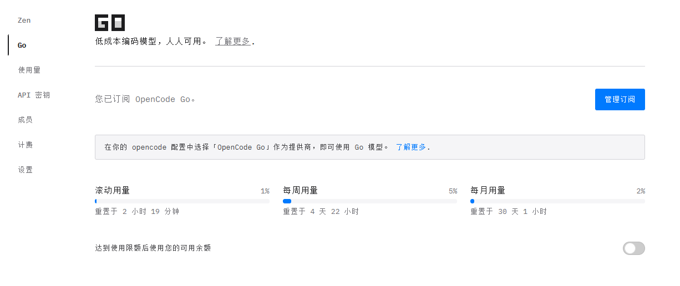Open the 设置 sidebar page

click(26, 170)
